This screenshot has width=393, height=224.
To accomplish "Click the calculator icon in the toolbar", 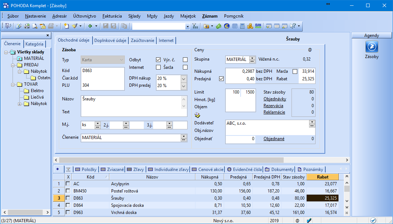I will [x=242, y=26].
